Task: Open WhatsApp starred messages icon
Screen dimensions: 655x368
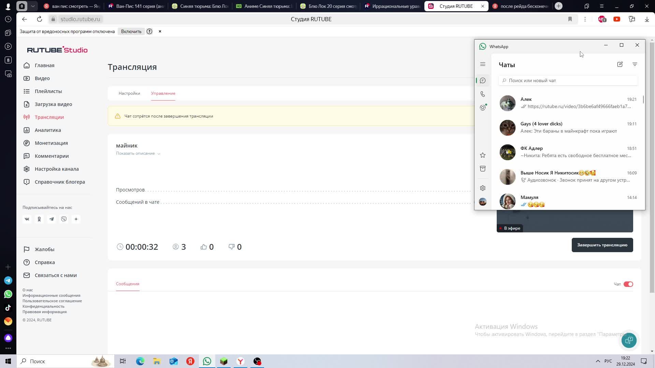Action: [x=482, y=155]
